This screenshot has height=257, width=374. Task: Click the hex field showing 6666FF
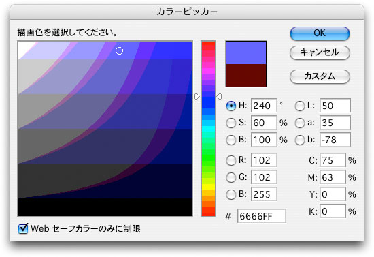click(262, 216)
